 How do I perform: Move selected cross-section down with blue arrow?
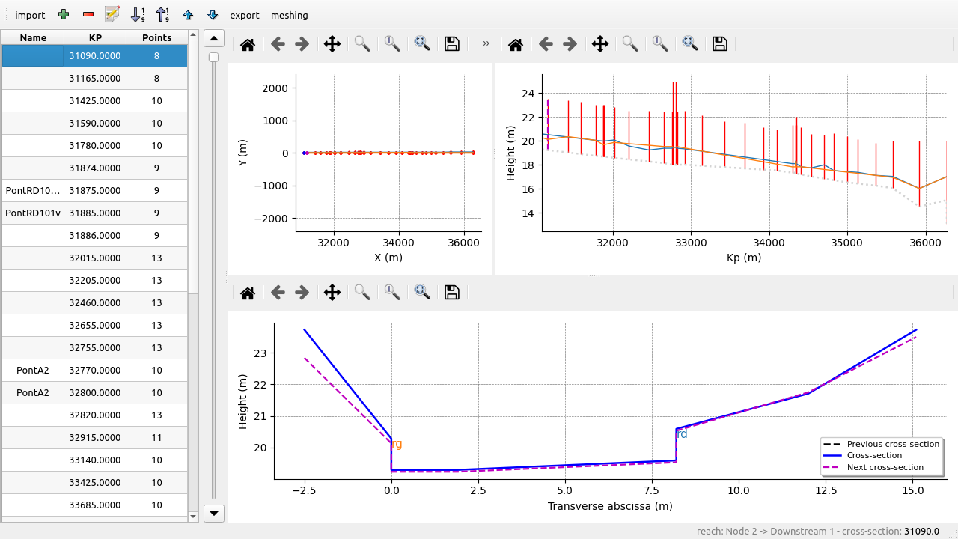tap(213, 15)
